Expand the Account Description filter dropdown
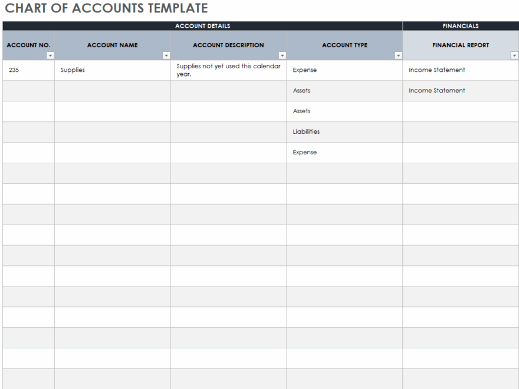The height and width of the screenshot is (389, 519). tap(283, 56)
